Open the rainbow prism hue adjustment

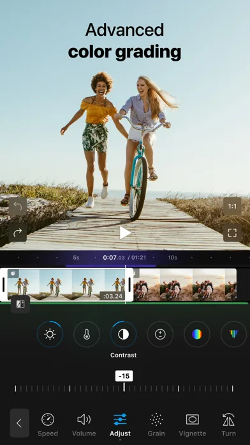234,334
